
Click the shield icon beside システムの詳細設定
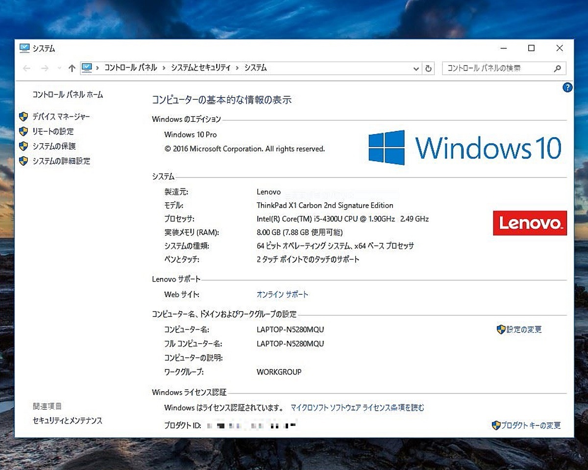pyautogui.click(x=23, y=161)
